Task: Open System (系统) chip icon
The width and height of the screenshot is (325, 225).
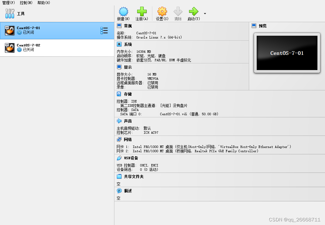Action: tap(119, 44)
